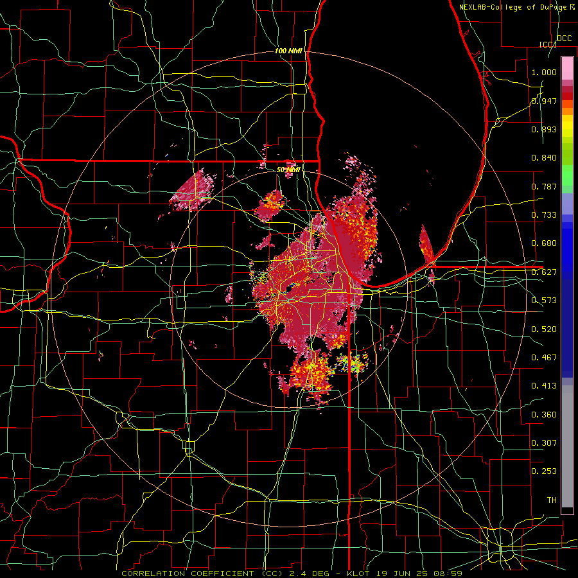This screenshot has height=578, width=578.
Task: Select the 0.733 scale value
Action: 544,215
